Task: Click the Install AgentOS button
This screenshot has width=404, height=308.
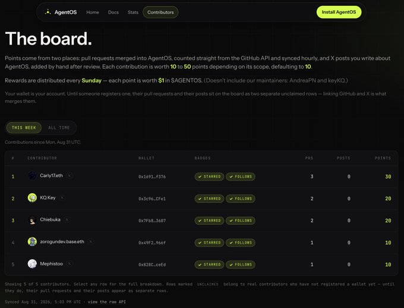Action: (x=339, y=12)
